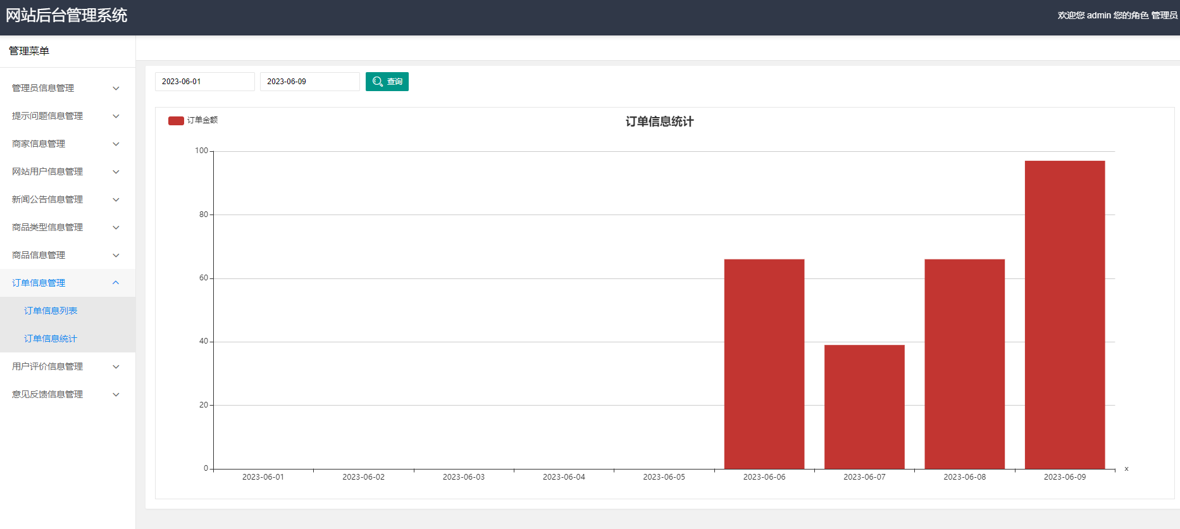The height and width of the screenshot is (529, 1180).
Task: Click x-axis label 2023-06-03
Action: [464, 477]
